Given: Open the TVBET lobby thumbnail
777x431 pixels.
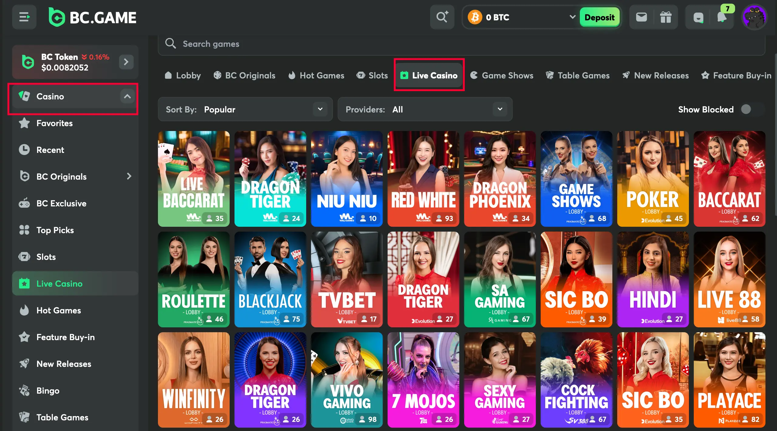Looking at the screenshot, I should pos(347,279).
